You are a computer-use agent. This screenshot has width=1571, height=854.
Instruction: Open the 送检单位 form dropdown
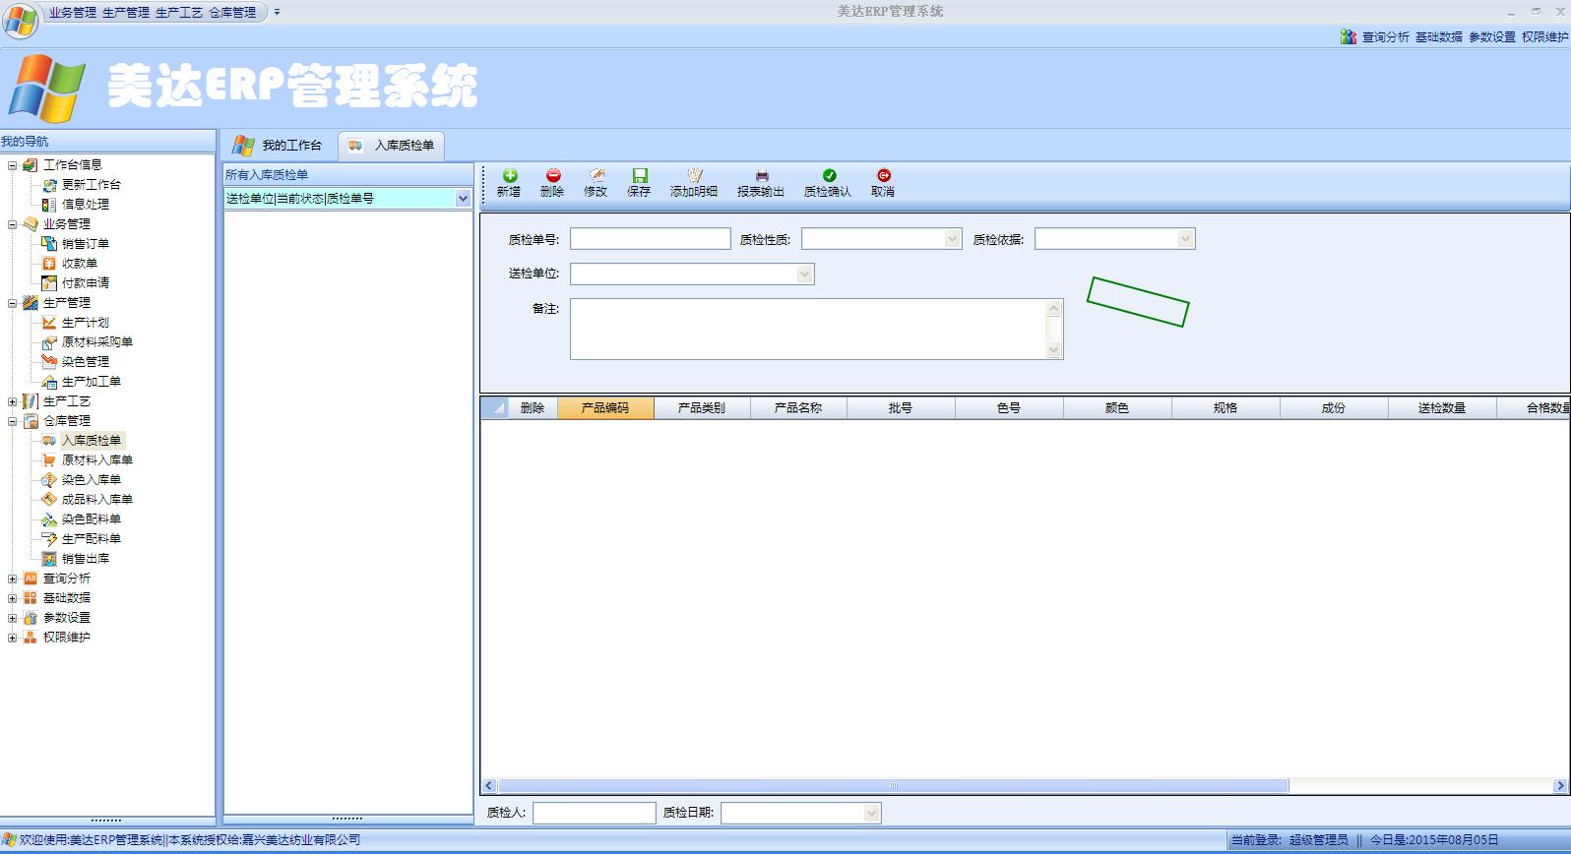coord(804,274)
